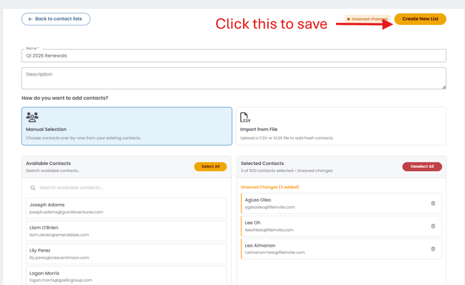Go back to contact lists

click(56, 19)
